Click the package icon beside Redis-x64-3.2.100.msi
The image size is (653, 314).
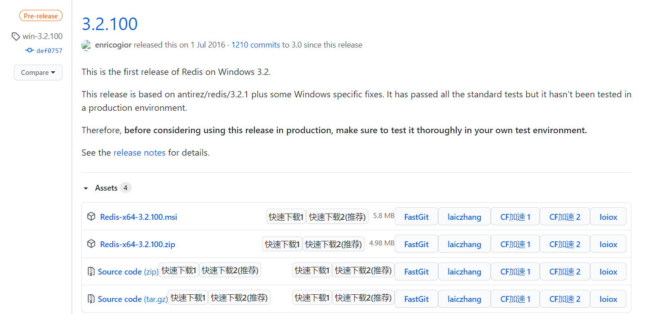pyautogui.click(x=91, y=217)
